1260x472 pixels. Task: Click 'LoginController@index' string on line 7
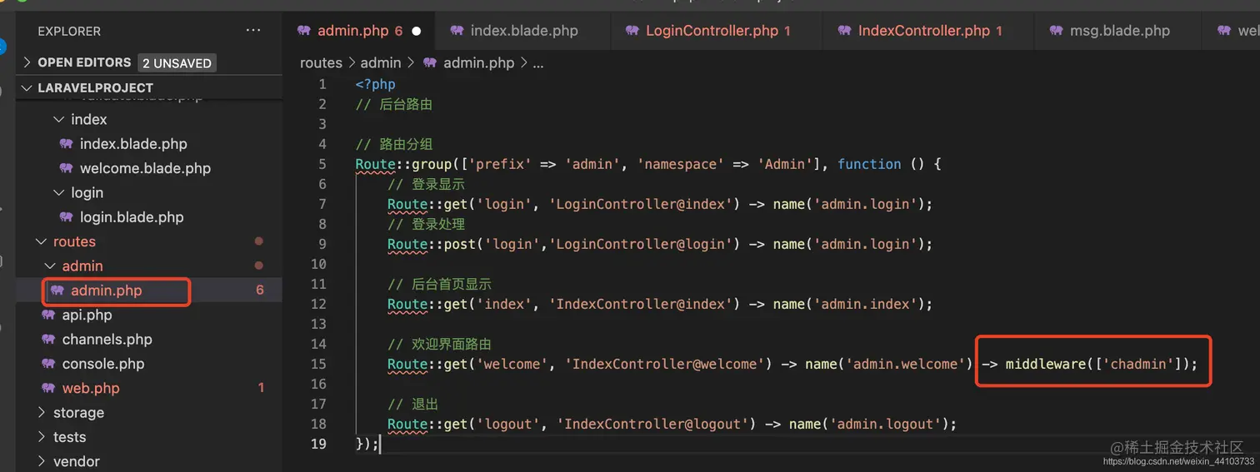coord(644,204)
